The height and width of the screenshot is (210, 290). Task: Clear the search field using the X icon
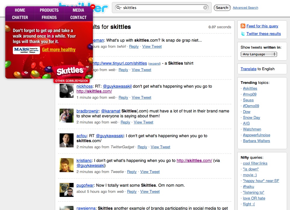click(205, 8)
